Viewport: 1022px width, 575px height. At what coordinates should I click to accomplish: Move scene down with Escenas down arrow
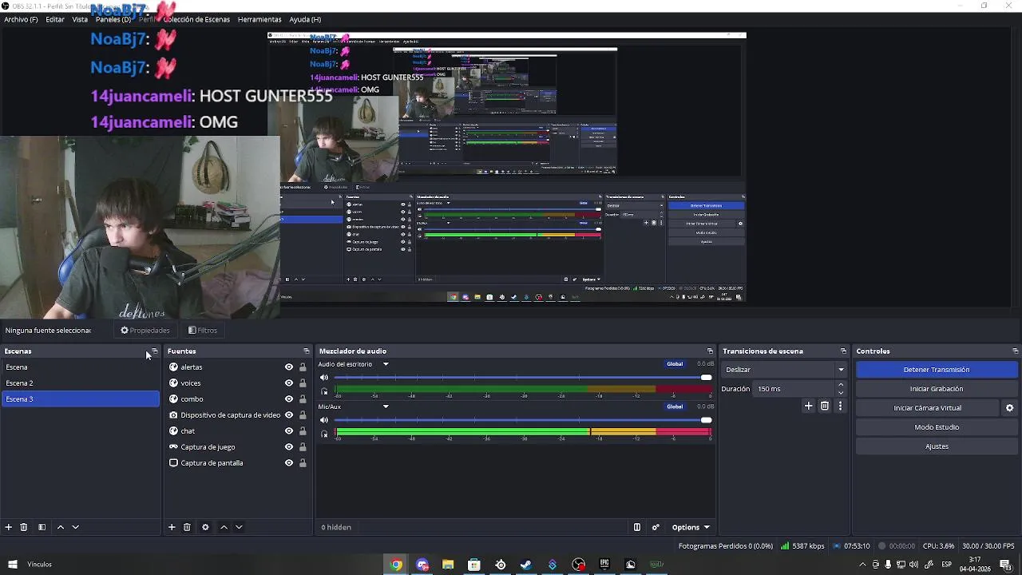[76, 527]
